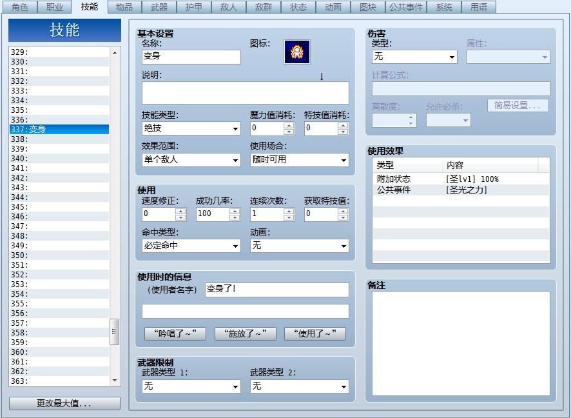Click the skill list scrollbar down arrow

pyautogui.click(x=115, y=381)
